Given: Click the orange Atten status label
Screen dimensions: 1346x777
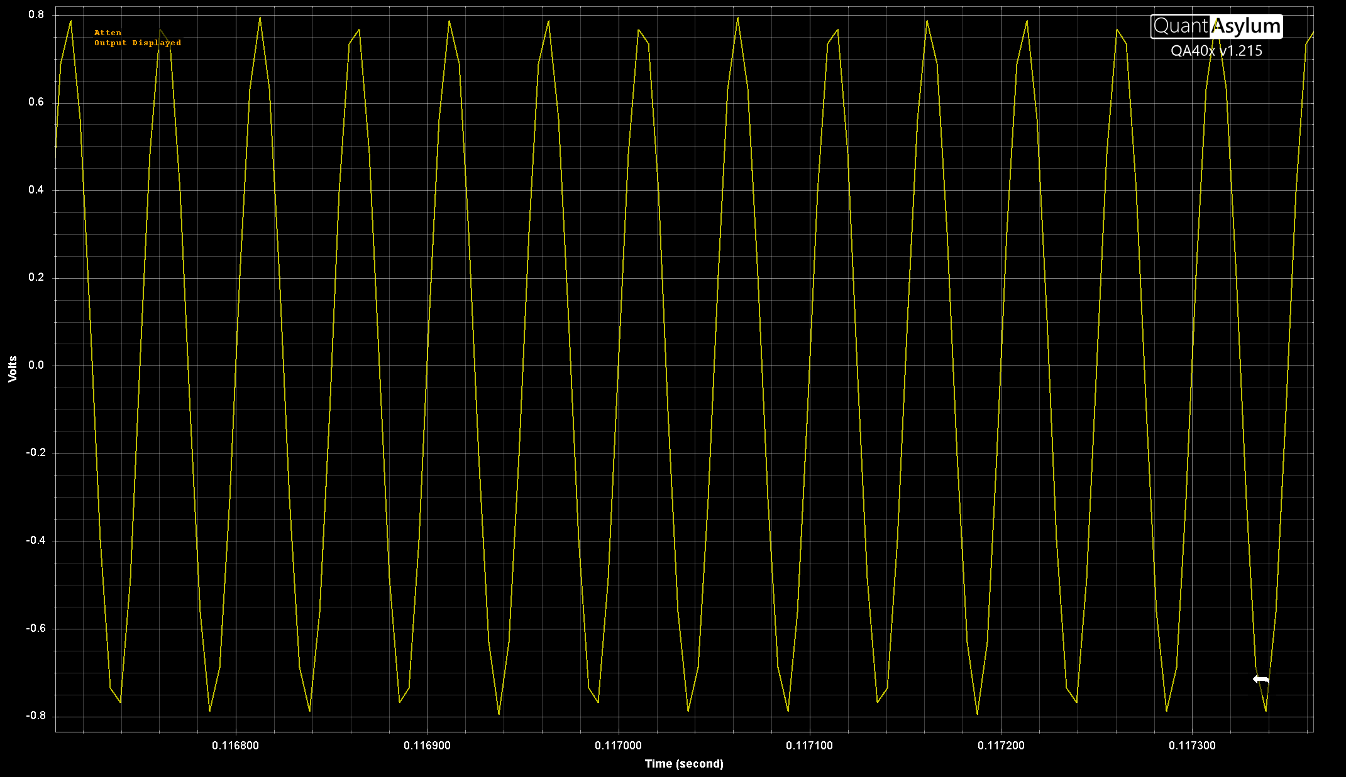Looking at the screenshot, I should pos(108,33).
